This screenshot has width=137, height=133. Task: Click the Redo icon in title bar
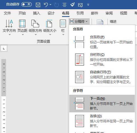(x=56, y=5)
